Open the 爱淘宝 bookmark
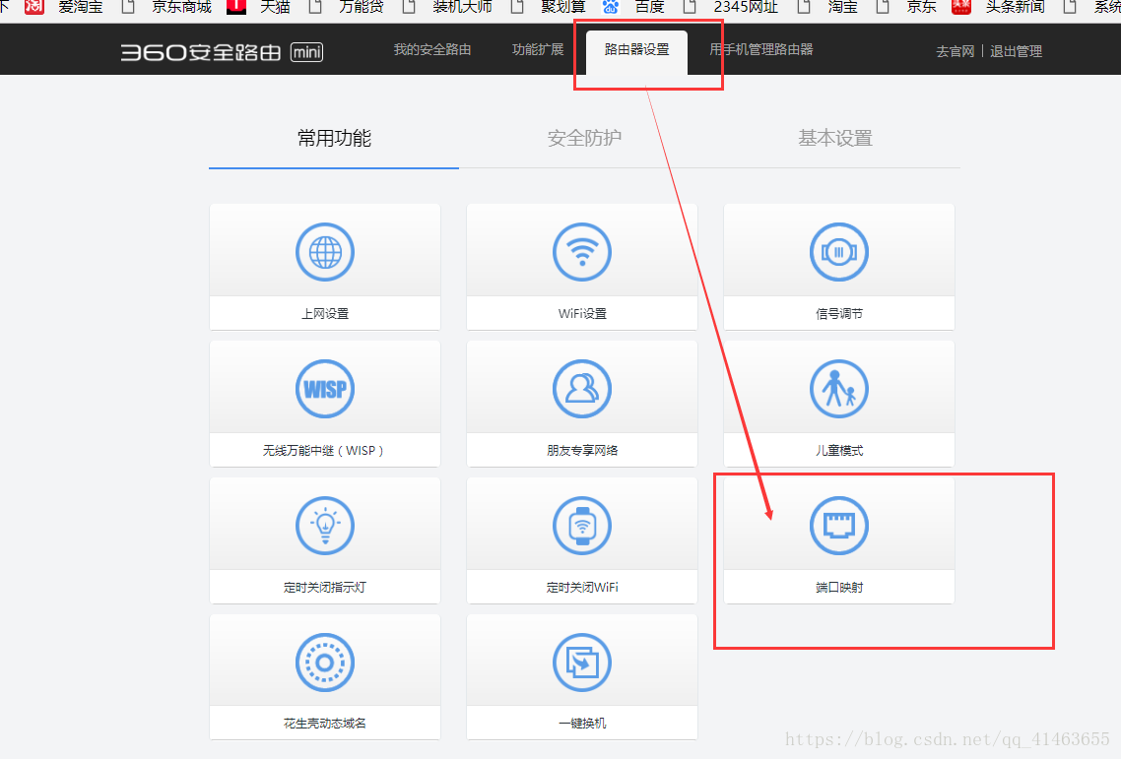 pos(81,7)
